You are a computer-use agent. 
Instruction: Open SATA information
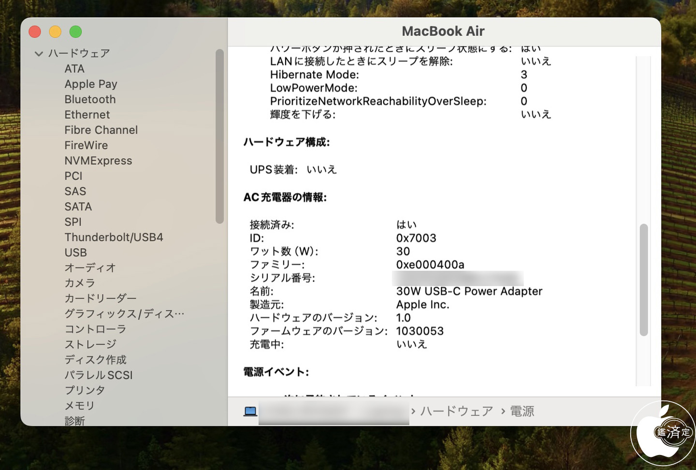pyautogui.click(x=78, y=207)
